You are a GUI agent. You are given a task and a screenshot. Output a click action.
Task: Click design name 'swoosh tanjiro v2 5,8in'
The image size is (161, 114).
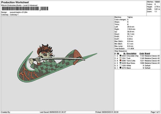point(19,12)
